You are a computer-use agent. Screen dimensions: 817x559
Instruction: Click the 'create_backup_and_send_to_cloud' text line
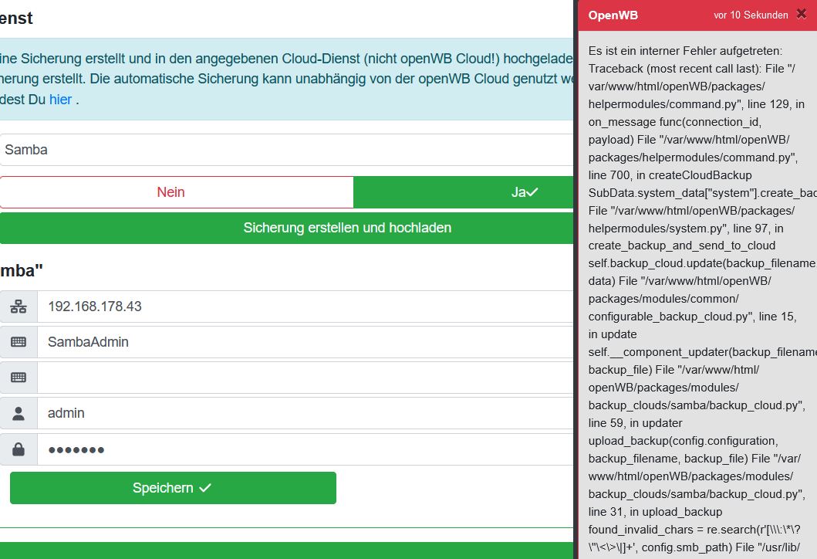pos(681,245)
